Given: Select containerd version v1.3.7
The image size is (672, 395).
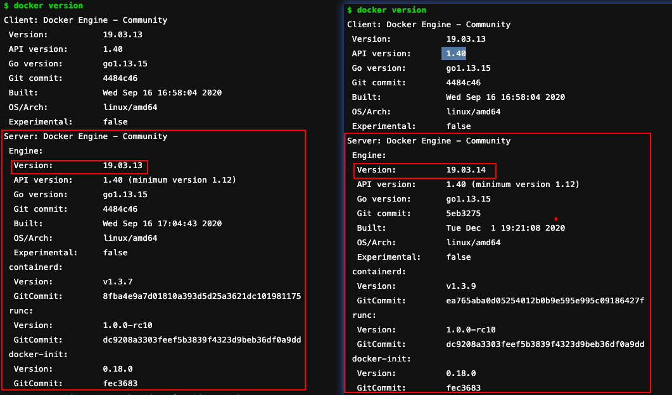Looking at the screenshot, I should click(x=117, y=282).
